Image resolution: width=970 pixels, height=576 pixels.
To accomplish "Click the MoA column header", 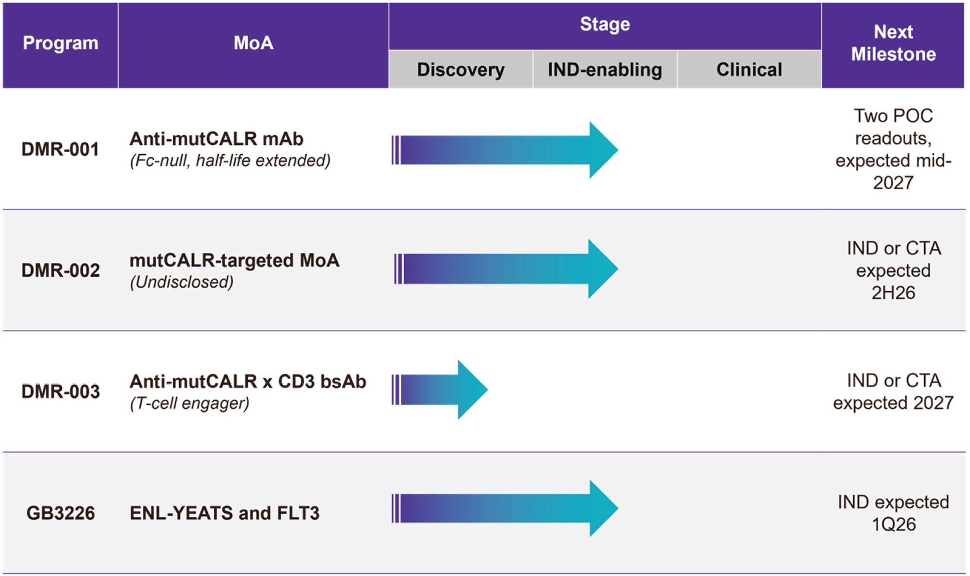I will pos(253,43).
